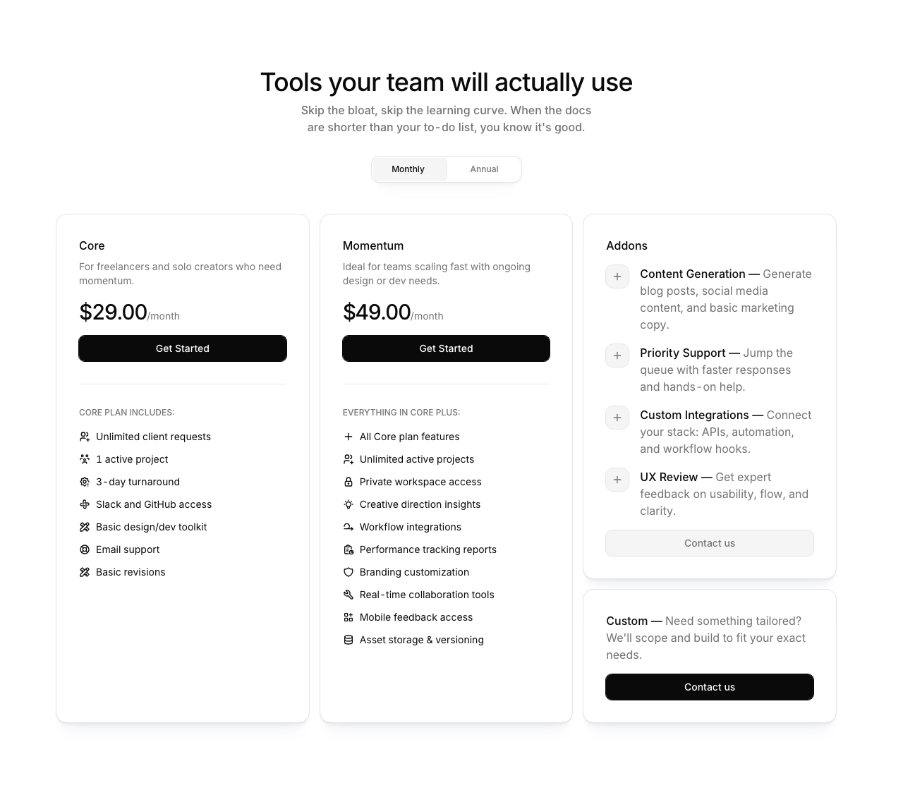Viewport: 903px width, 790px height.
Task: Select the shield icon next to Branding customization
Action: [x=348, y=572]
